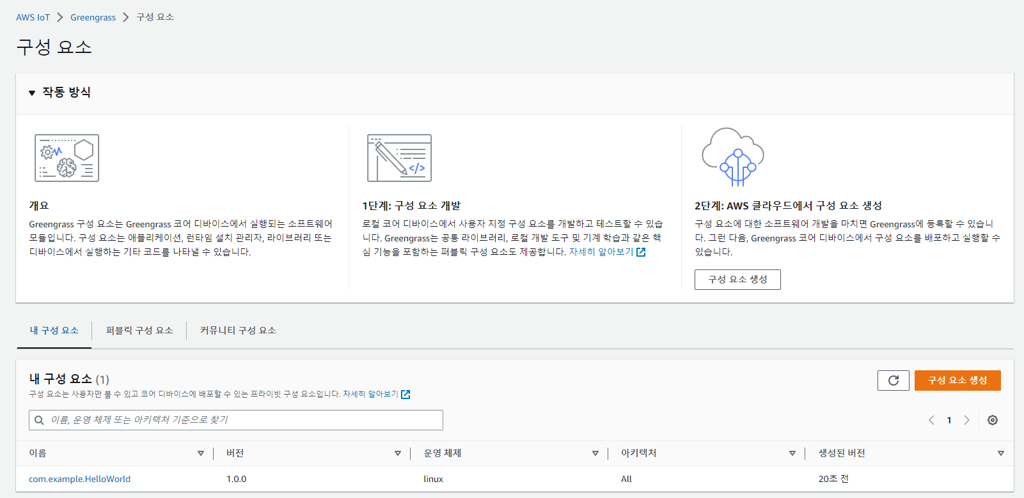Click the 2단계: AWS 클라우드에서 구성 요소 생성 heading
This screenshot has width=1024, height=498.
pos(788,206)
